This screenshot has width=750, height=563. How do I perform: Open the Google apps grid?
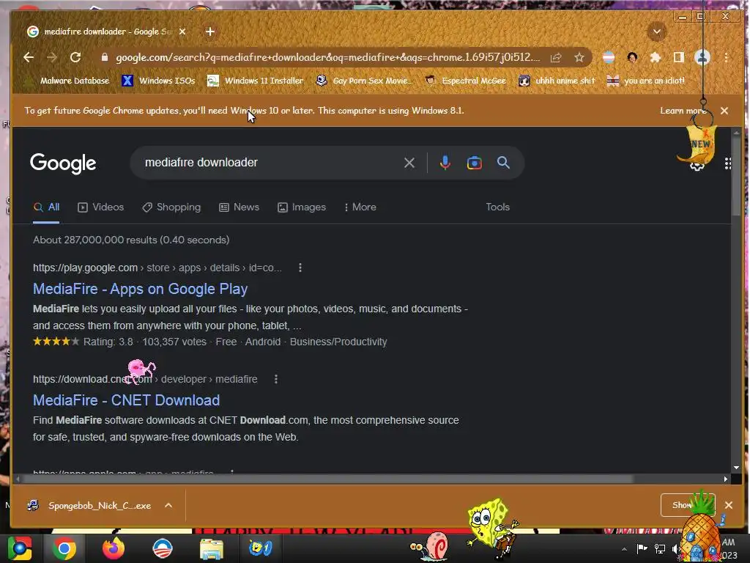(728, 163)
